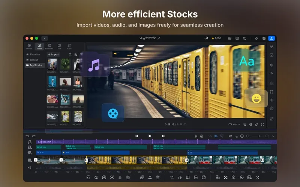Screen dimensions: 300x187
Task: Select the crop tool in bottom toolbar
Action: tap(172, 177)
